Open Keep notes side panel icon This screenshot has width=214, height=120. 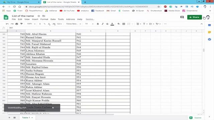(210, 32)
